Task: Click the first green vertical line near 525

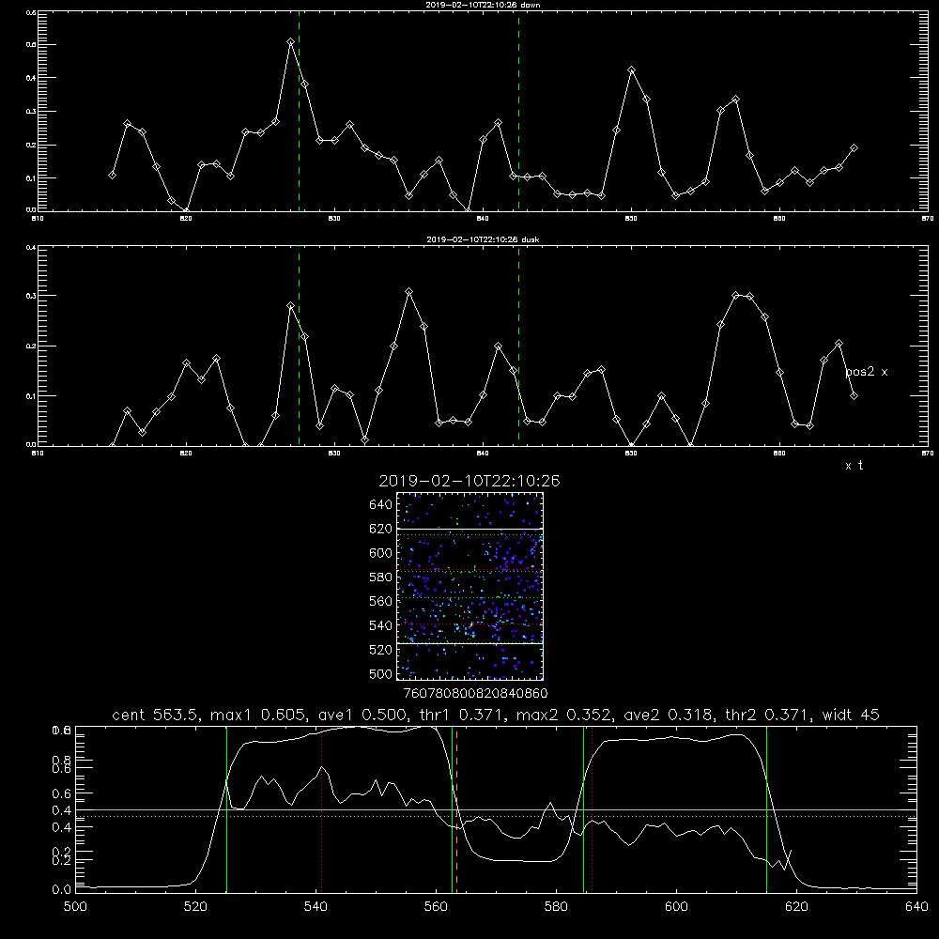Action: tap(227, 808)
